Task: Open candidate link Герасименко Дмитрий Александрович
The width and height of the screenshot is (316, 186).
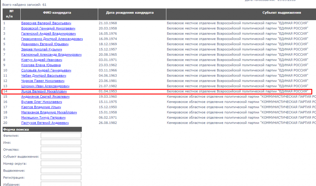Action: pos(52,39)
